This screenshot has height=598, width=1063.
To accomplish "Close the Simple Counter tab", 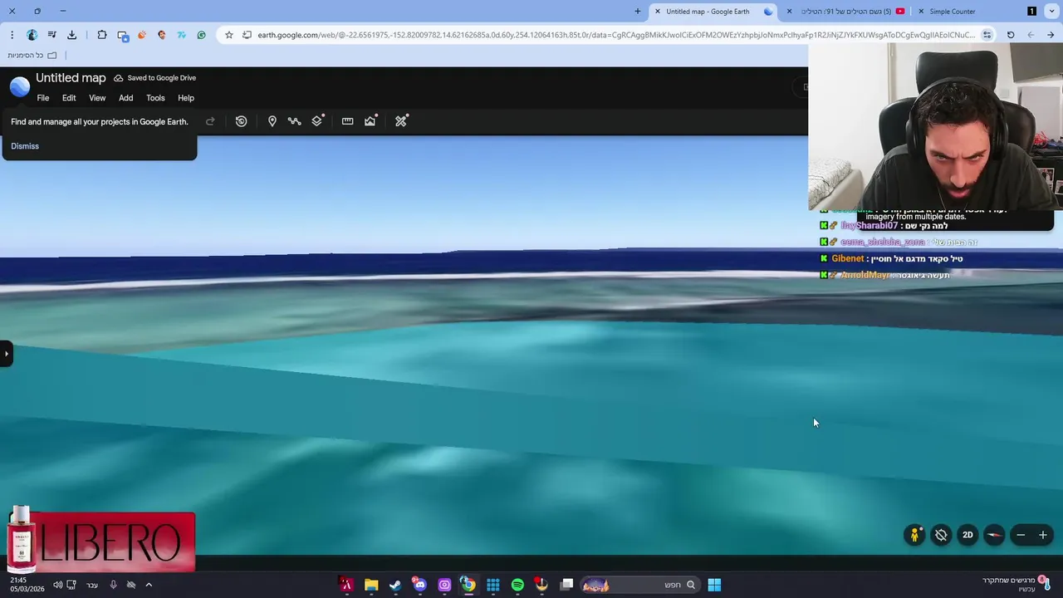I will pyautogui.click(x=920, y=12).
